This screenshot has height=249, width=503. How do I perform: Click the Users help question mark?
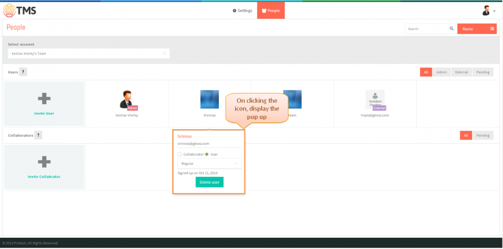pos(23,72)
